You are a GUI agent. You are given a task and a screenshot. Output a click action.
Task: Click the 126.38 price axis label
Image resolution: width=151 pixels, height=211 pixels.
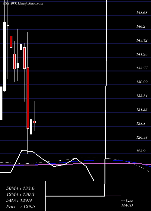(142, 137)
